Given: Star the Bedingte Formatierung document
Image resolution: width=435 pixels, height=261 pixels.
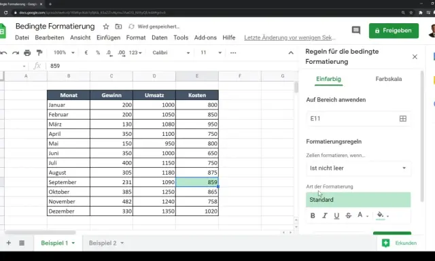Looking at the screenshot, I should 106,27.
